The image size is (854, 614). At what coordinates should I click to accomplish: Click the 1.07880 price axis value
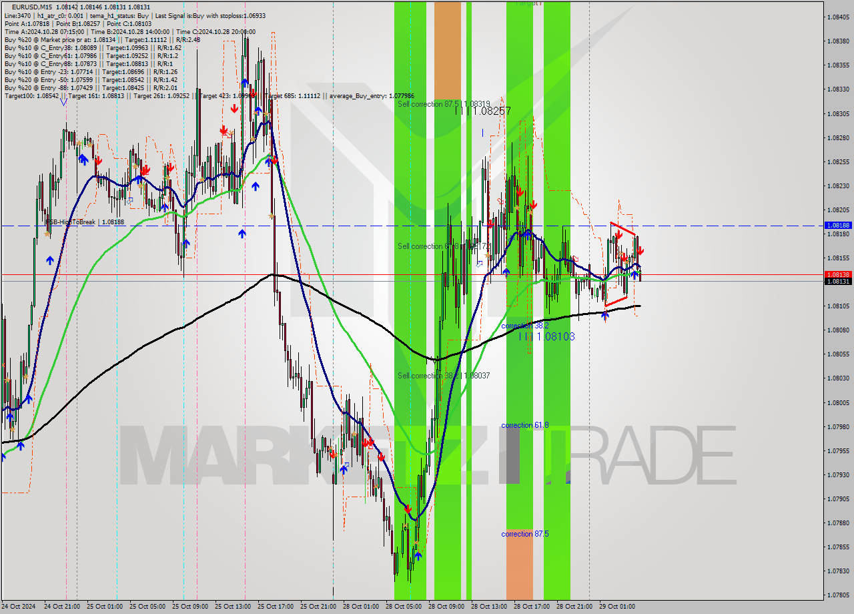tap(839, 523)
